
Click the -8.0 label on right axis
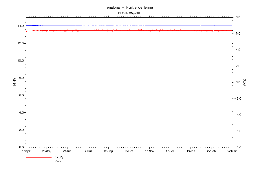[x=238, y=147]
